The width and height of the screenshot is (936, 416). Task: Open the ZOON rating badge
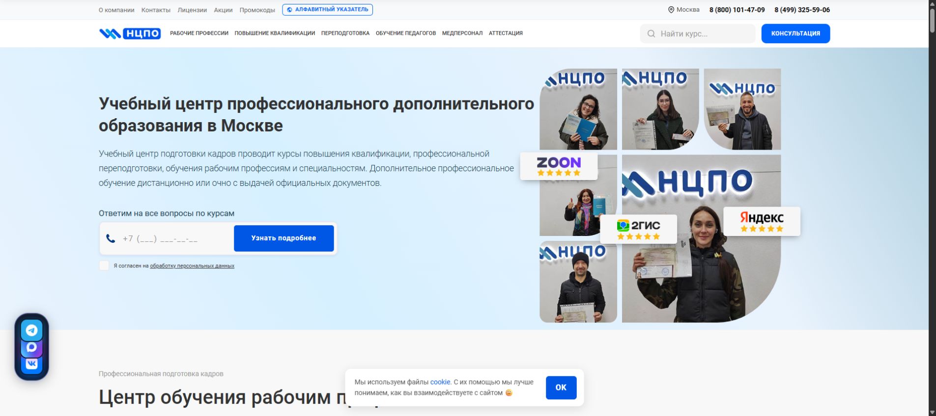pyautogui.click(x=559, y=166)
